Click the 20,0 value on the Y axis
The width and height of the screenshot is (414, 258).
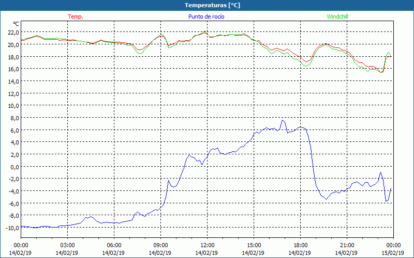(x=14, y=44)
